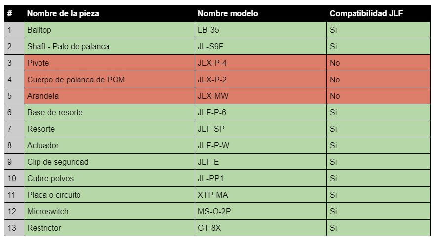Click the GT-8X model cell
Image resolution: width=434 pixels, height=239 pixels.
tap(209, 228)
